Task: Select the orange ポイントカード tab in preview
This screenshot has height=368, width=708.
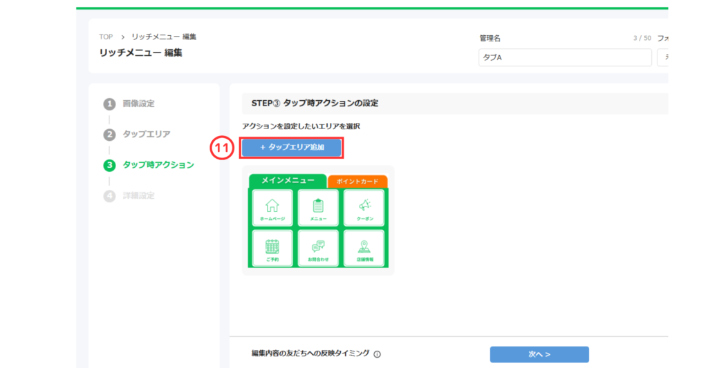Action: [357, 182]
